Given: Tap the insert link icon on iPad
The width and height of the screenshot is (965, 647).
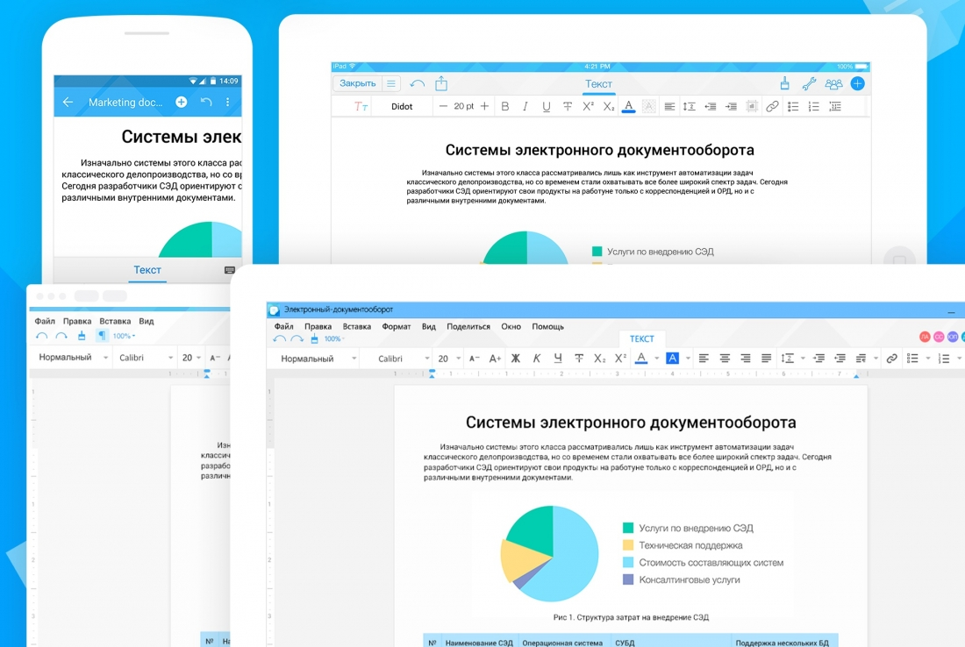Looking at the screenshot, I should point(772,106).
